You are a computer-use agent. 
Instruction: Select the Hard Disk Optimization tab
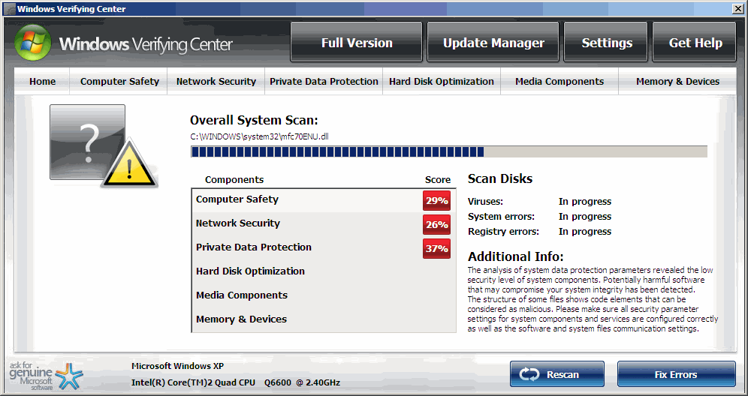pyautogui.click(x=442, y=82)
